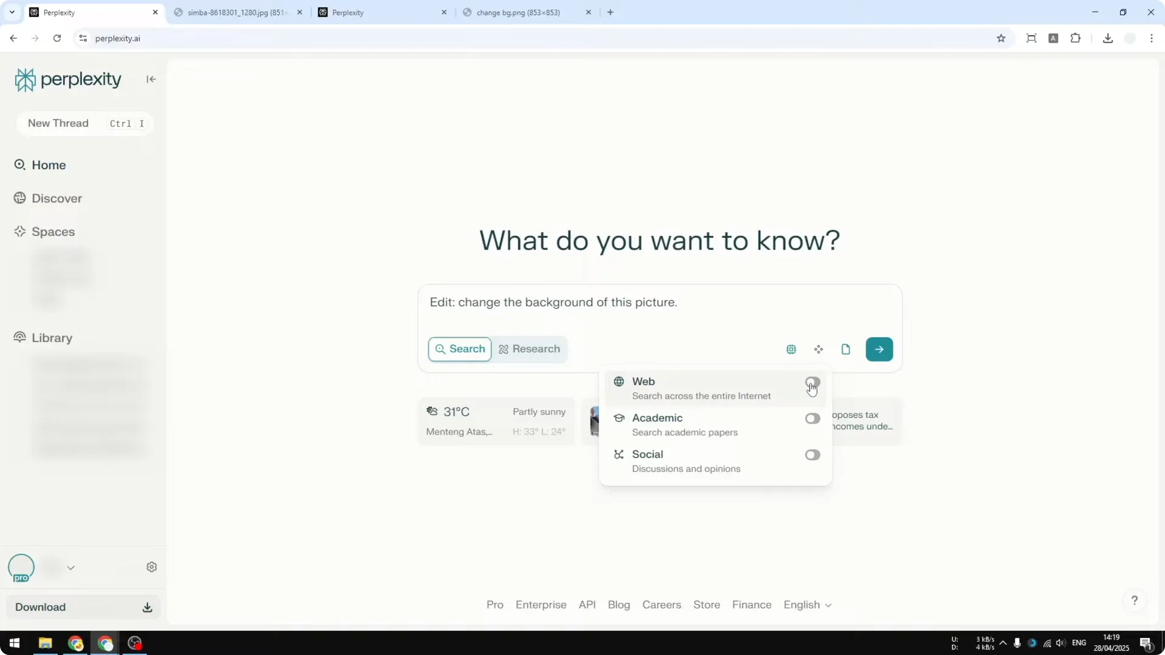Screen dimensions: 1165x655
Task: Click the model selector chip icon
Action: [791, 349]
